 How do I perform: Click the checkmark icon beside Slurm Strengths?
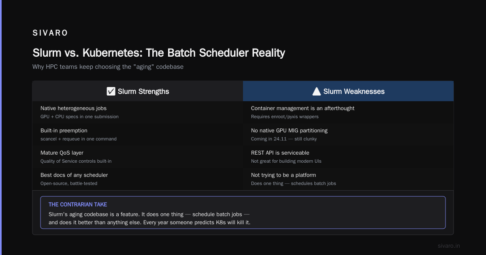[111, 91]
